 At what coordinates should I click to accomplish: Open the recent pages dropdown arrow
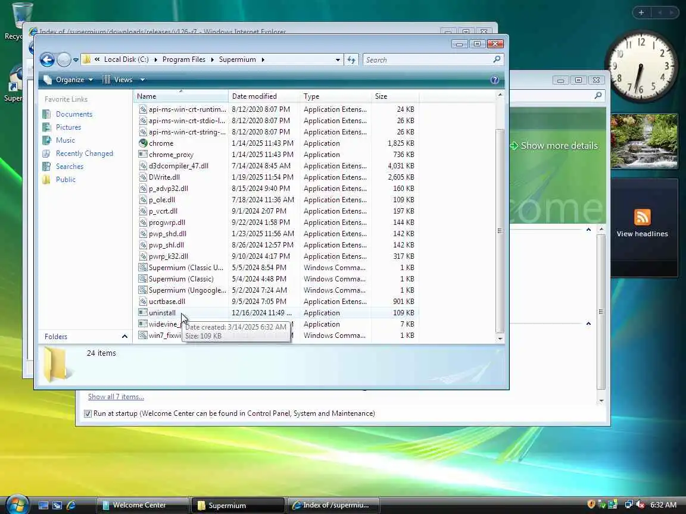[x=76, y=60]
